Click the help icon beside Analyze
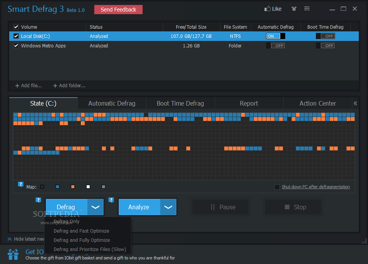The image size is (368, 264). point(111,200)
